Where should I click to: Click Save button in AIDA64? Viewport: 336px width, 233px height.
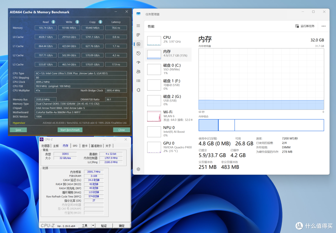18,130
